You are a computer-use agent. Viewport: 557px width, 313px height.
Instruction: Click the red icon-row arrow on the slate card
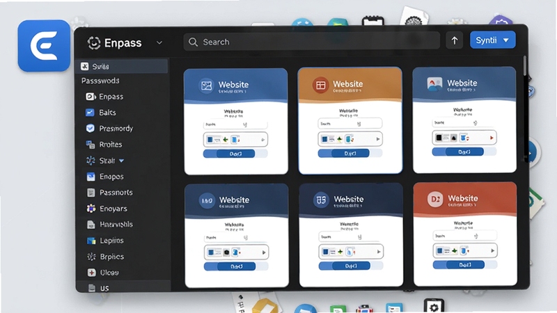492,138
